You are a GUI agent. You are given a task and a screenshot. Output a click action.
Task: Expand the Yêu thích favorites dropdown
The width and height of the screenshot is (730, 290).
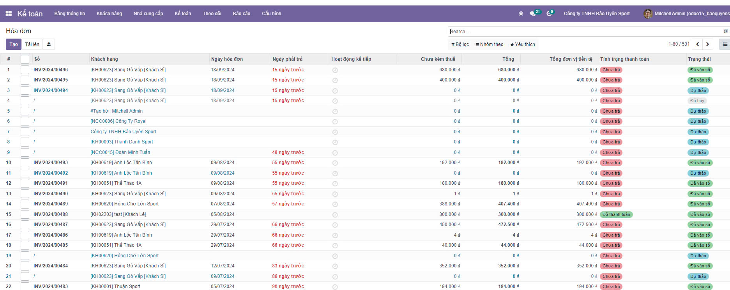point(522,44)
